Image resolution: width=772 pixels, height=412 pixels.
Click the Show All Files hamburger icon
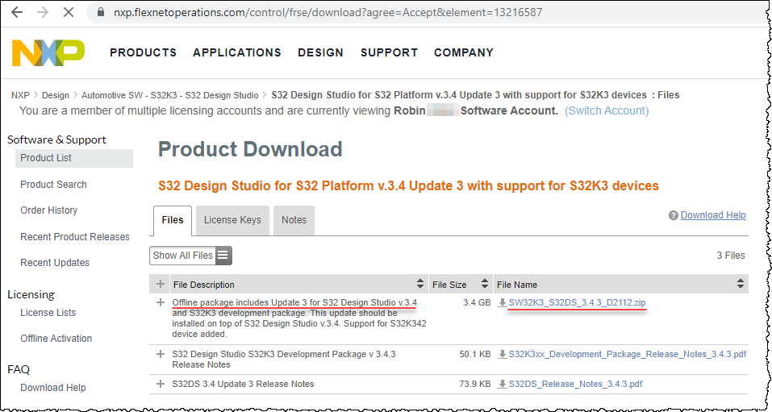pyautogui.click(x=223, y=256)
